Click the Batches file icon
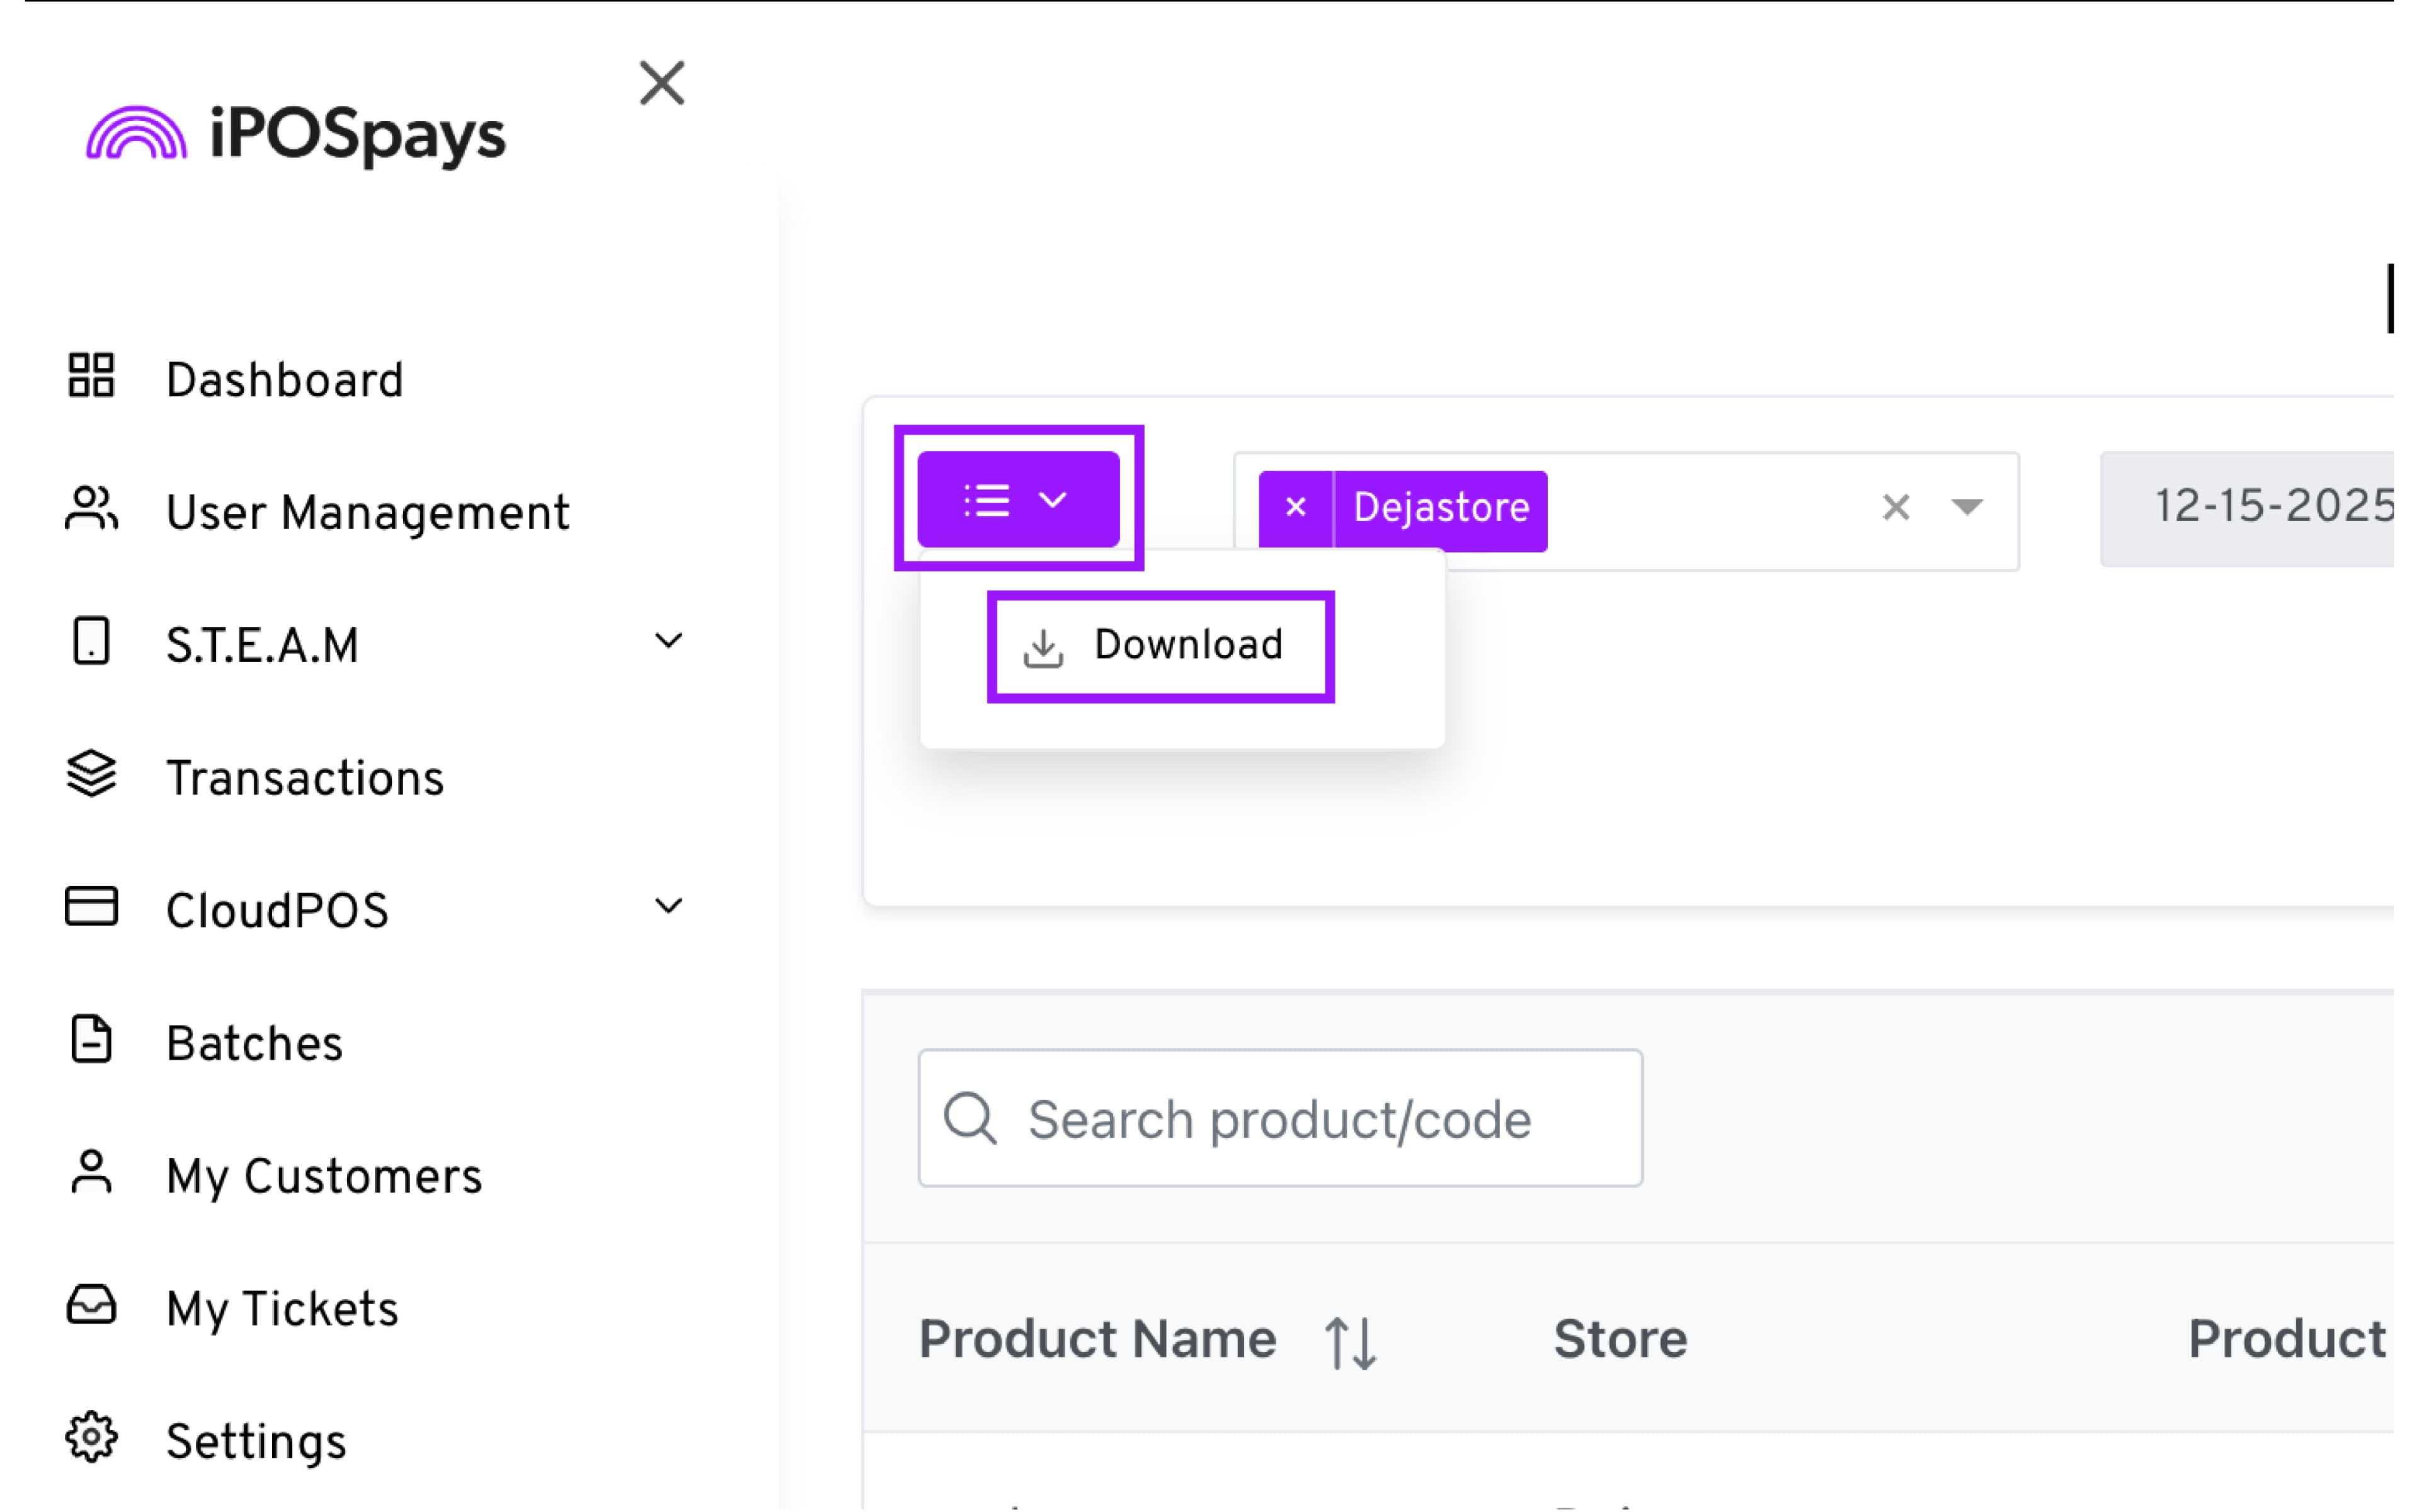Image resolution: width=2419 pixels, height=1512 pixels. point(91,1040)
